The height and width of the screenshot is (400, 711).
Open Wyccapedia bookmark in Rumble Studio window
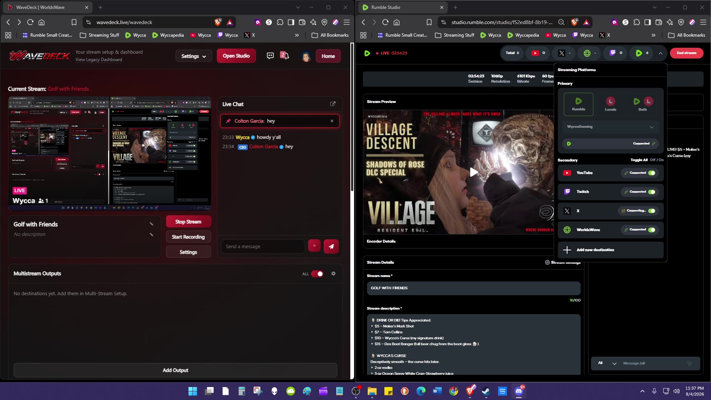coord(523,35)
